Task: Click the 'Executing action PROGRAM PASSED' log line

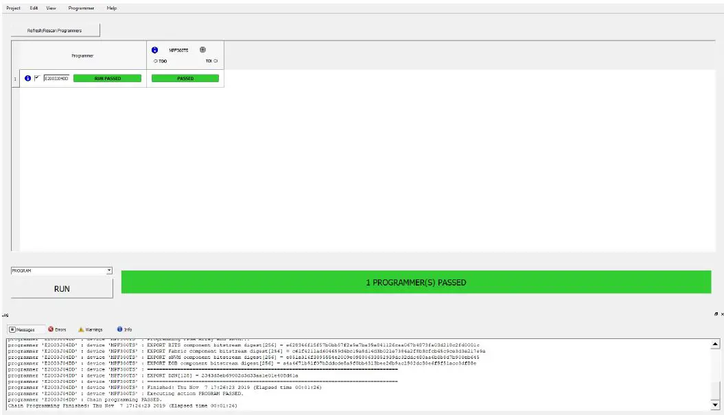Action: (125, 394)
